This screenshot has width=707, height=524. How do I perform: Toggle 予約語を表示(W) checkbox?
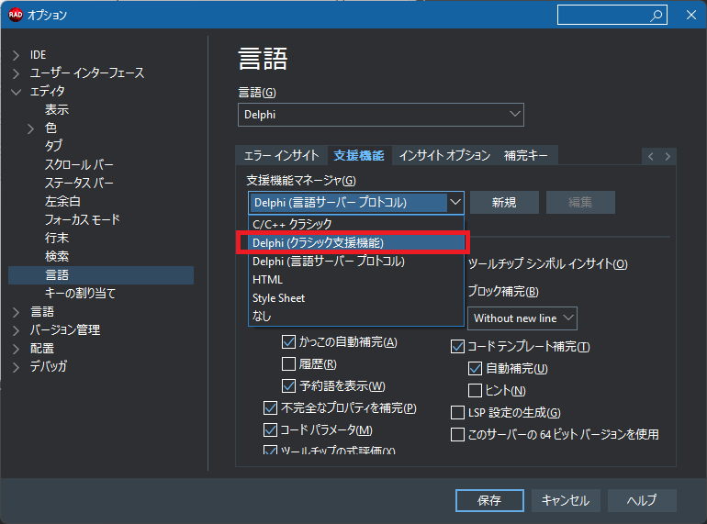pyautogui.click(x=288, y=386)
